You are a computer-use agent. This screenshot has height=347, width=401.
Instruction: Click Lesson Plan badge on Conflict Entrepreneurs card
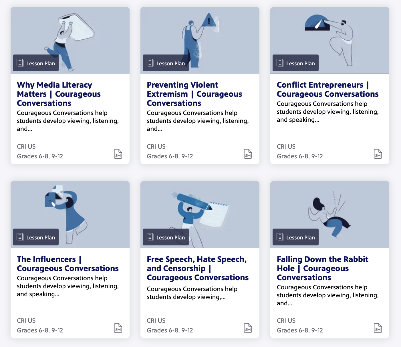[295, 63]
